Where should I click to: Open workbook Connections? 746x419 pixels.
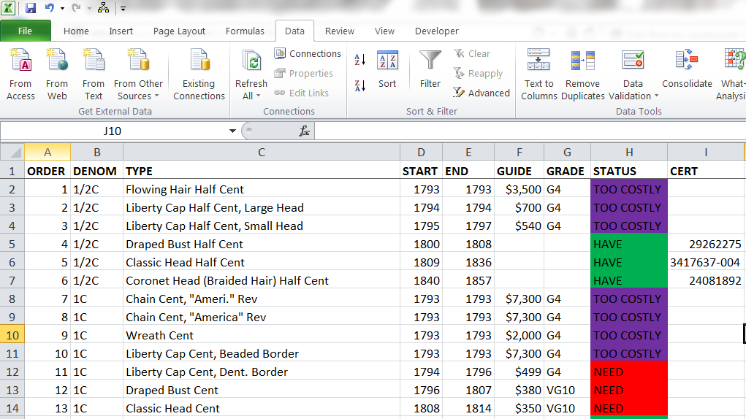(308, 54)
